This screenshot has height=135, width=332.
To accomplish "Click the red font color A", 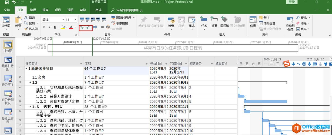I will pyautogui.click(x=71, y=27).
